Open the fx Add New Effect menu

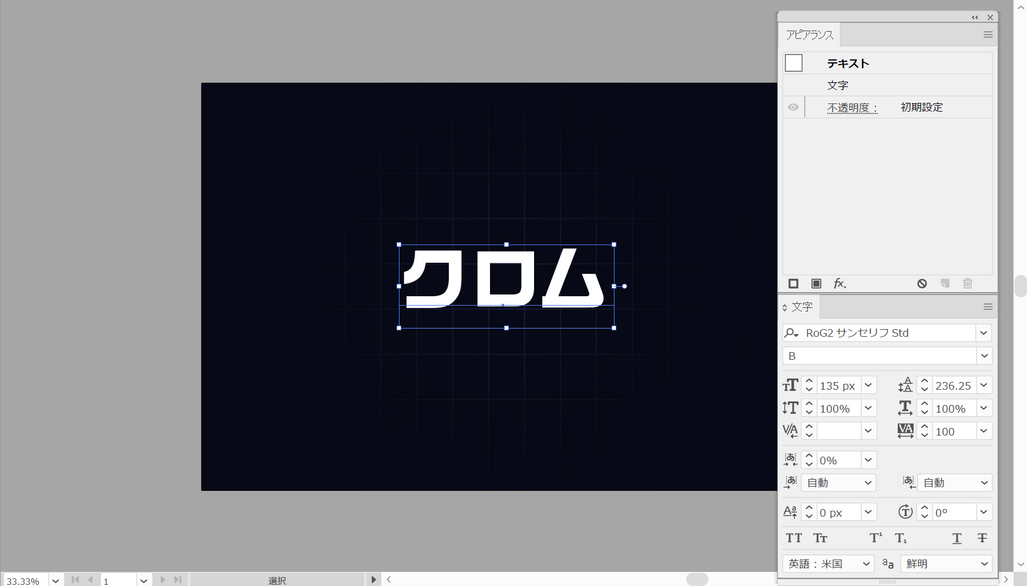point(840,284)
